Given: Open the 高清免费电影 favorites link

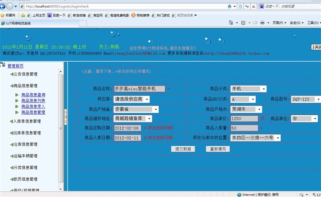Looking at the screenshot, I should [x=117, y=15].
